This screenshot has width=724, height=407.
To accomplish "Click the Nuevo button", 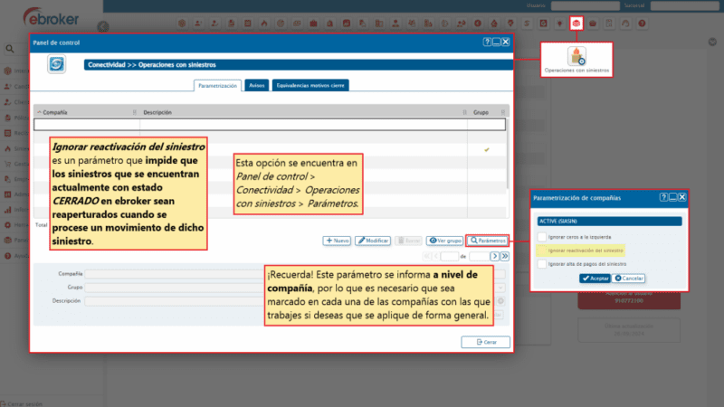I will tap(337, 241).
